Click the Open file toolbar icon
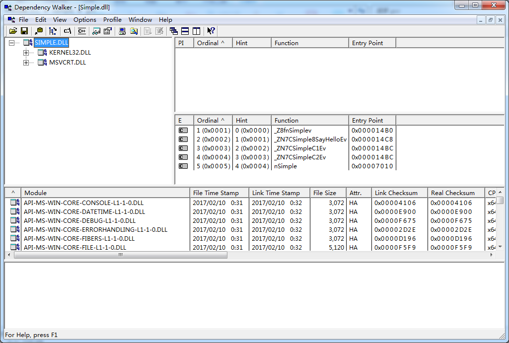509x343 pixels. [13, 31]
